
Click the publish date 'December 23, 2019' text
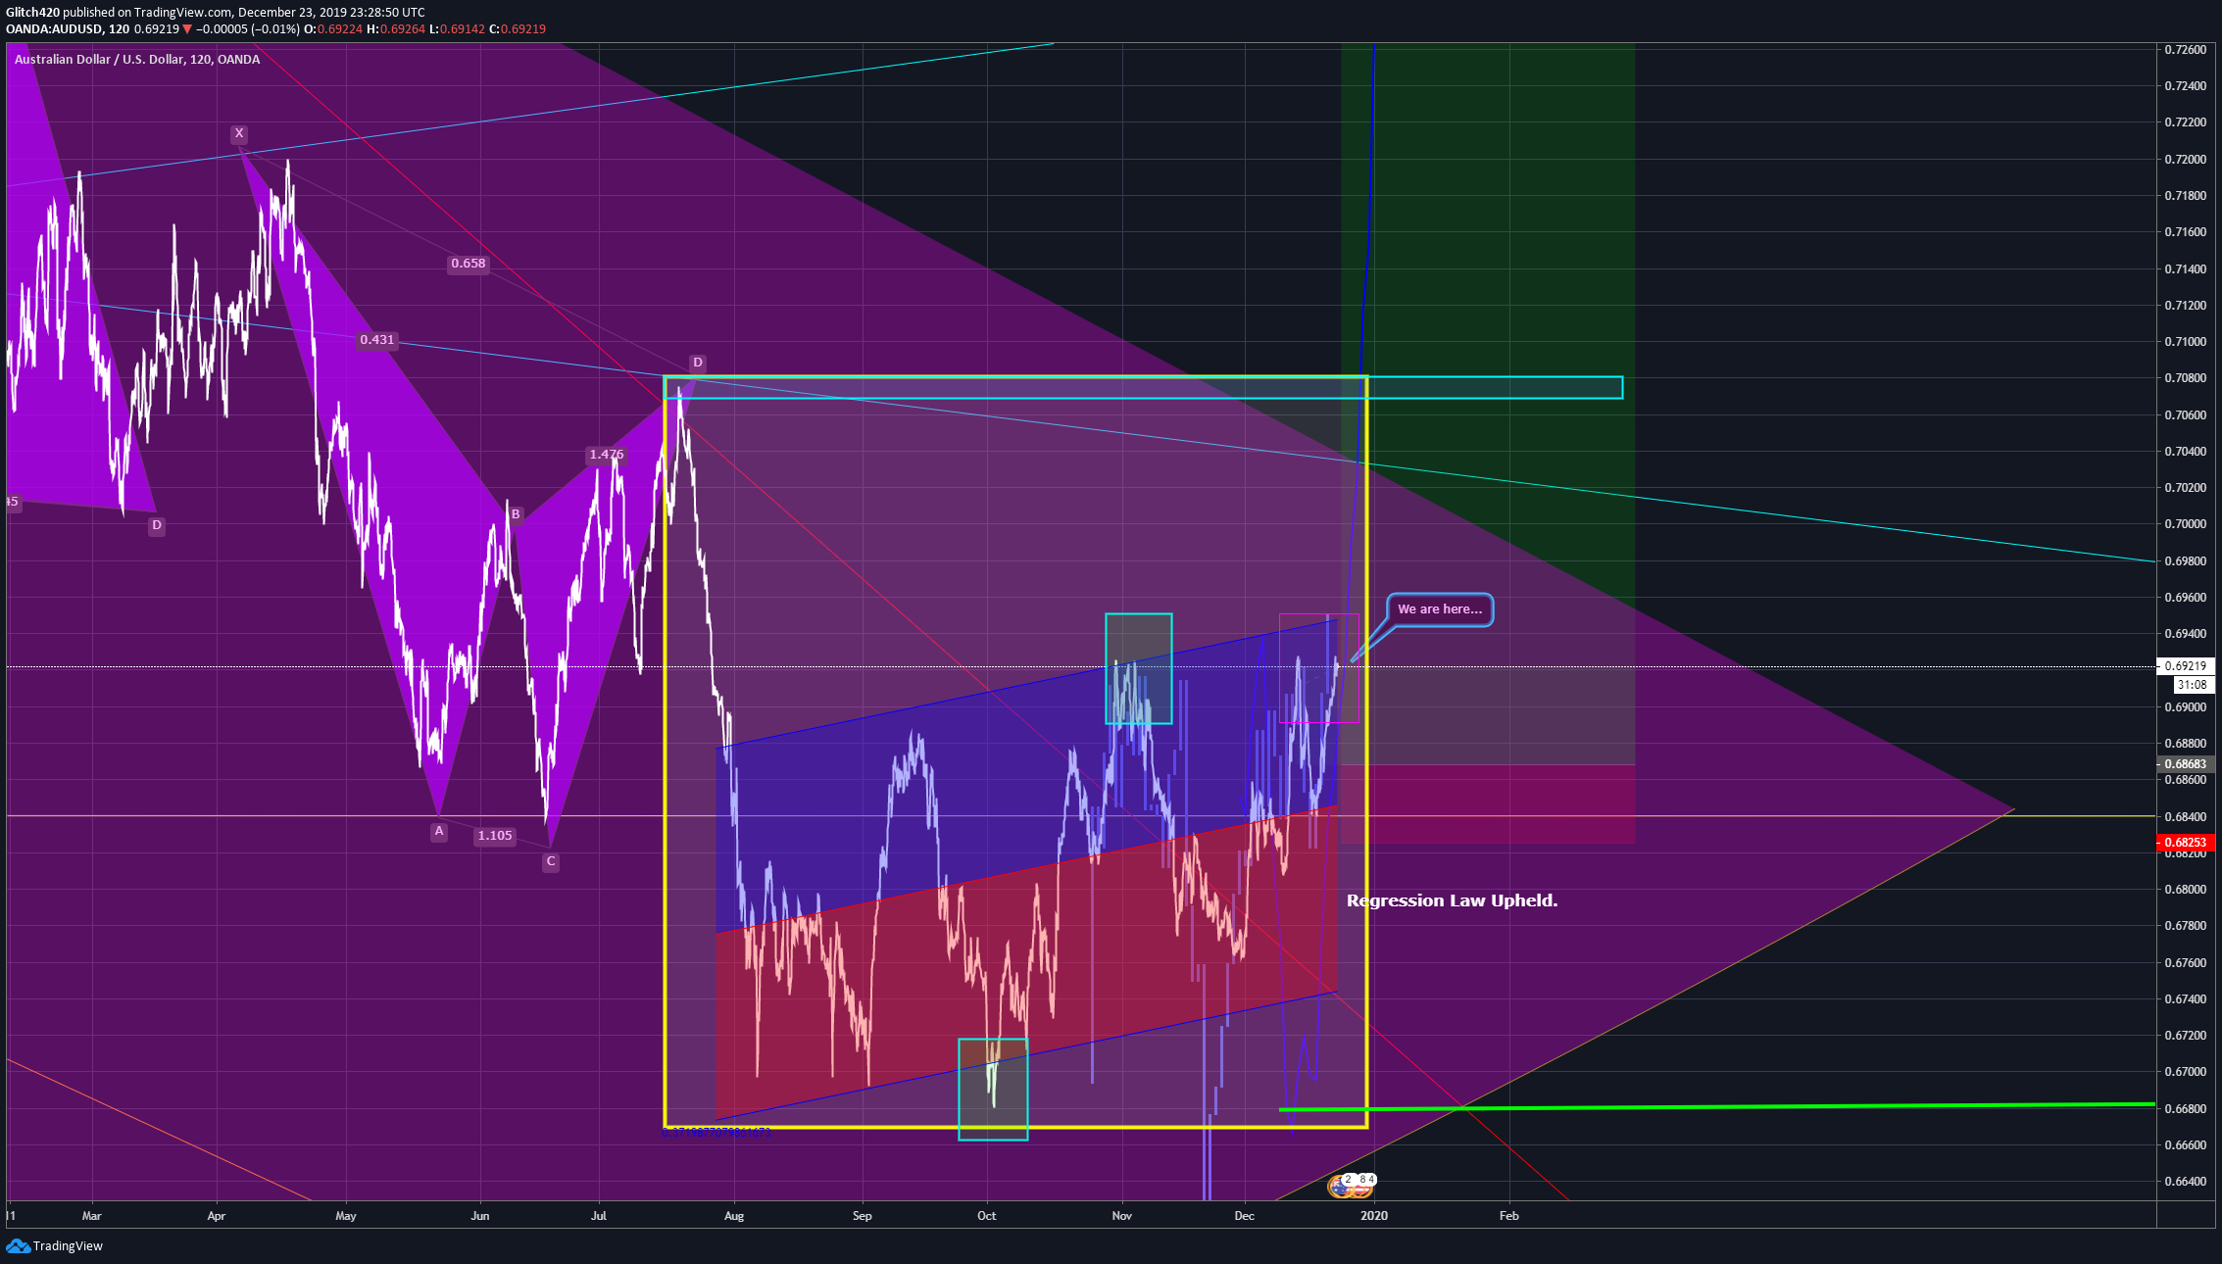(x=291, y=13)
